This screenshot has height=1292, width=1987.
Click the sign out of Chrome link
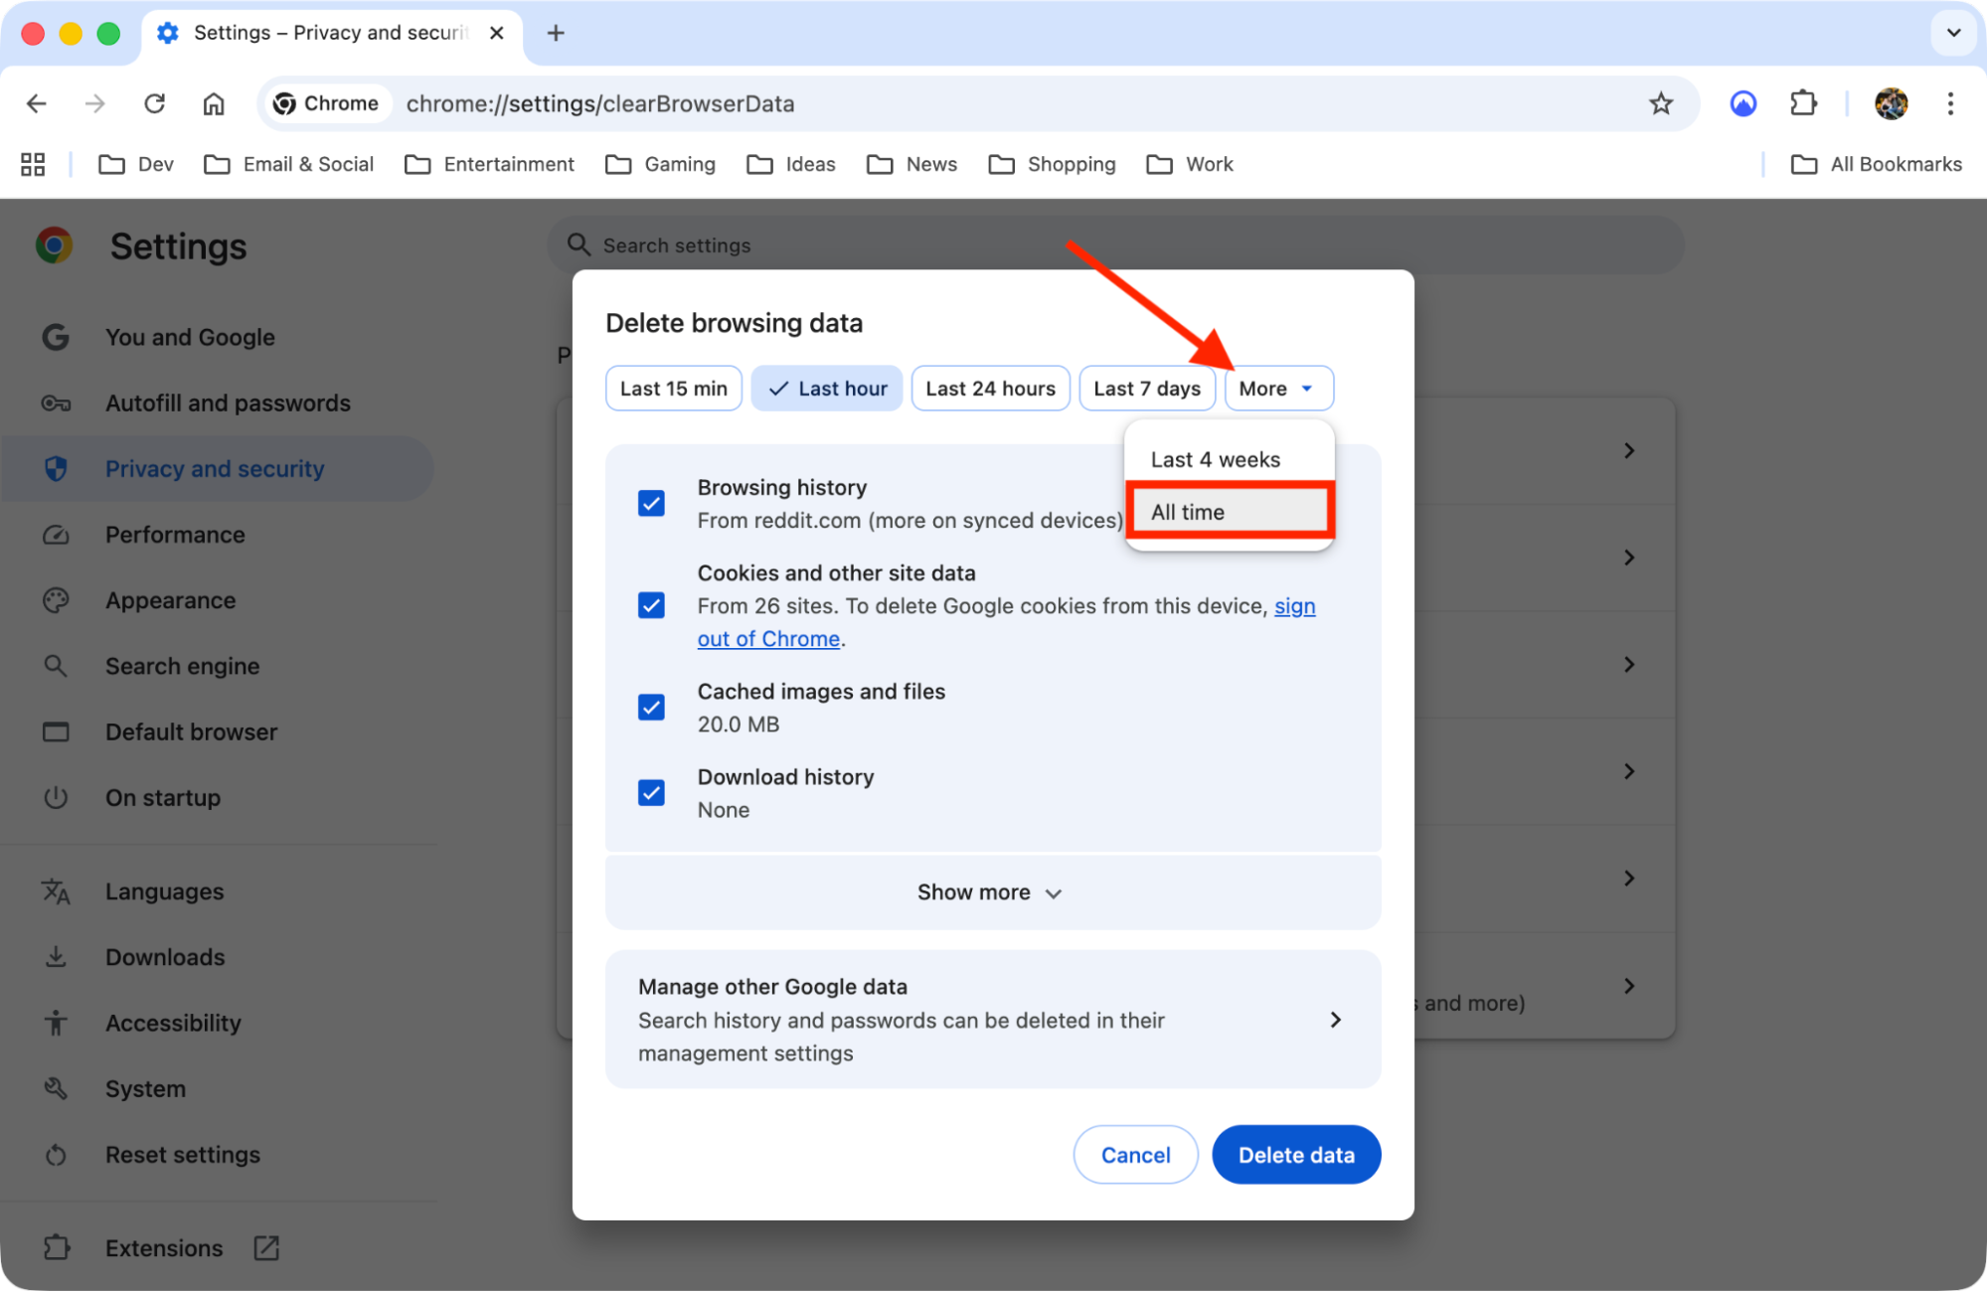tap(768, 638)
